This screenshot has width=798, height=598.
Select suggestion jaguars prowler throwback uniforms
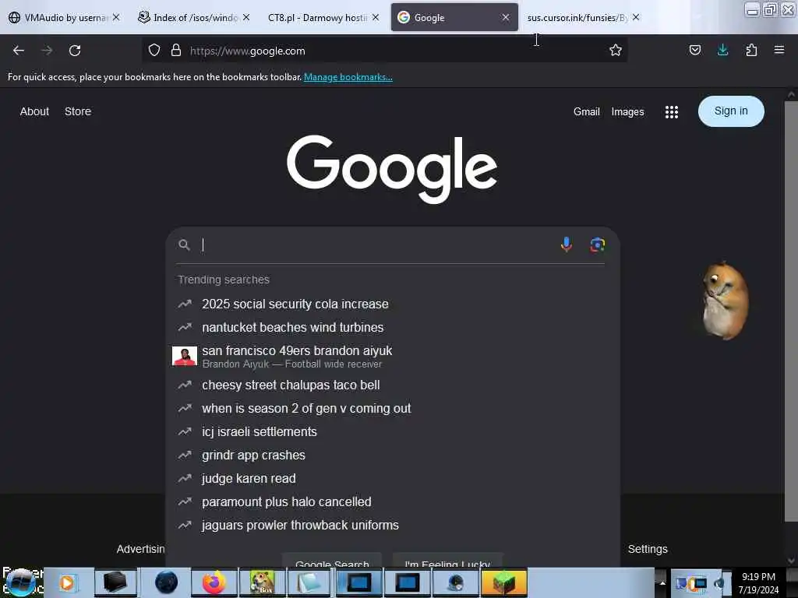tap(300, 526)
